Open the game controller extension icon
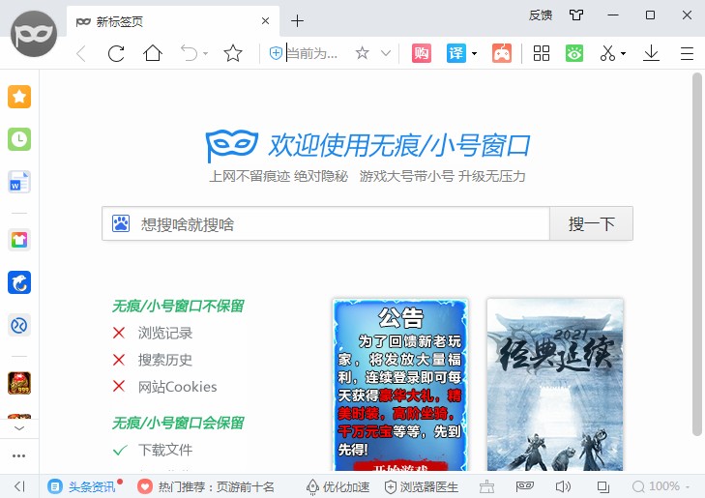Viewport: 705px width, 498px height. click(x=502, y=53)
